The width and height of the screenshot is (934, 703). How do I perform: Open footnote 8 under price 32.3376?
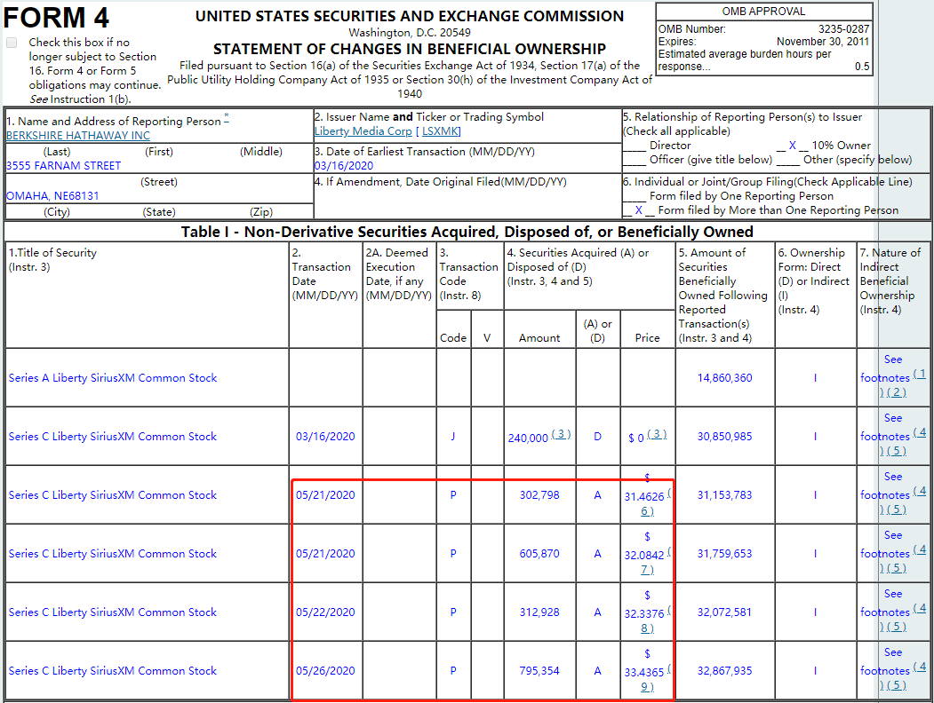pos(648,628)
